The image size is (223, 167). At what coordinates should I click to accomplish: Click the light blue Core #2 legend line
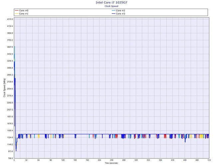pyautogui.click(x=113, y=11)
